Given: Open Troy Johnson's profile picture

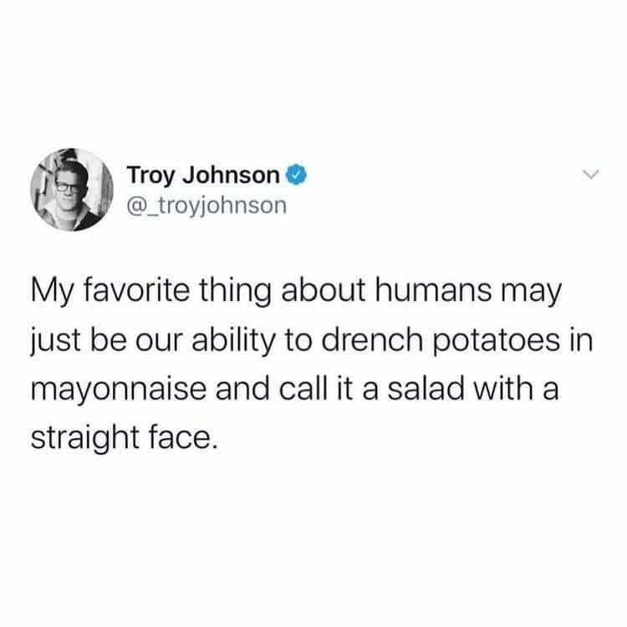Looking at the screenshot, I should pos(72,190).
